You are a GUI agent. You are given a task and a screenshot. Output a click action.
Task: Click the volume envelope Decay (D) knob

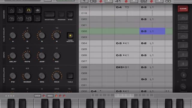tap(27, 36)
